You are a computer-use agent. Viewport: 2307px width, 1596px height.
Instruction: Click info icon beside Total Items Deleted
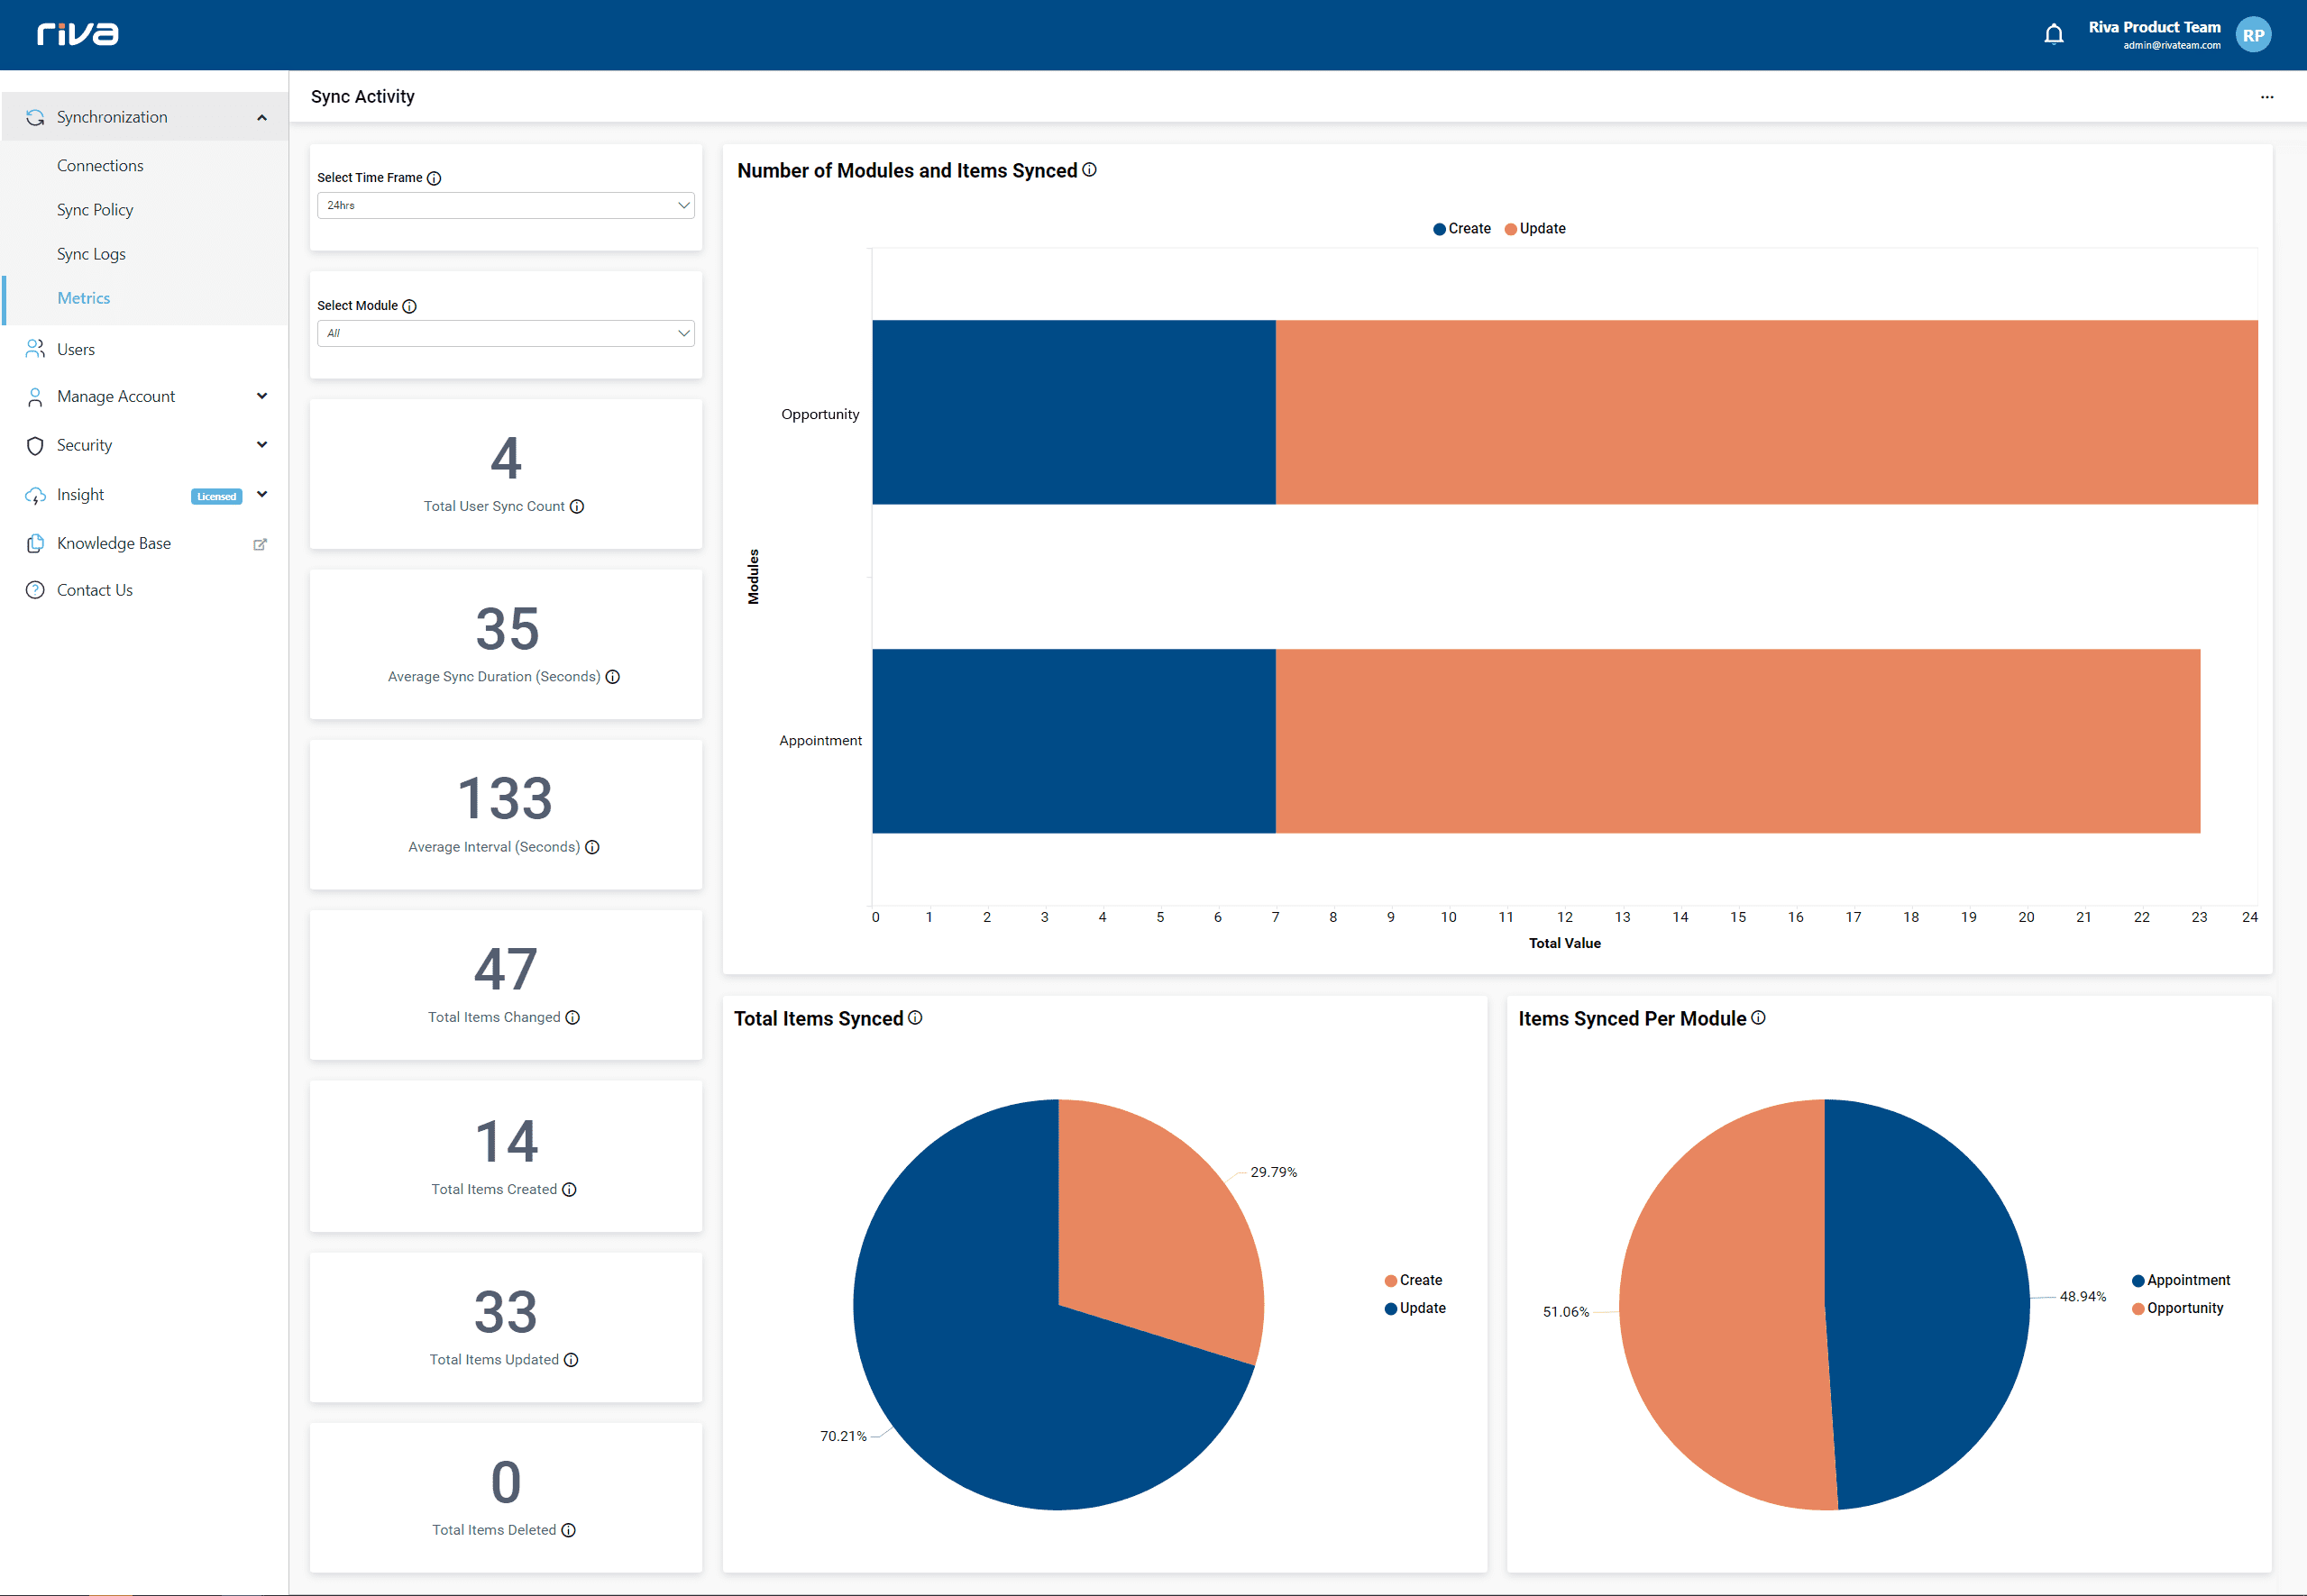point(568,1531)
